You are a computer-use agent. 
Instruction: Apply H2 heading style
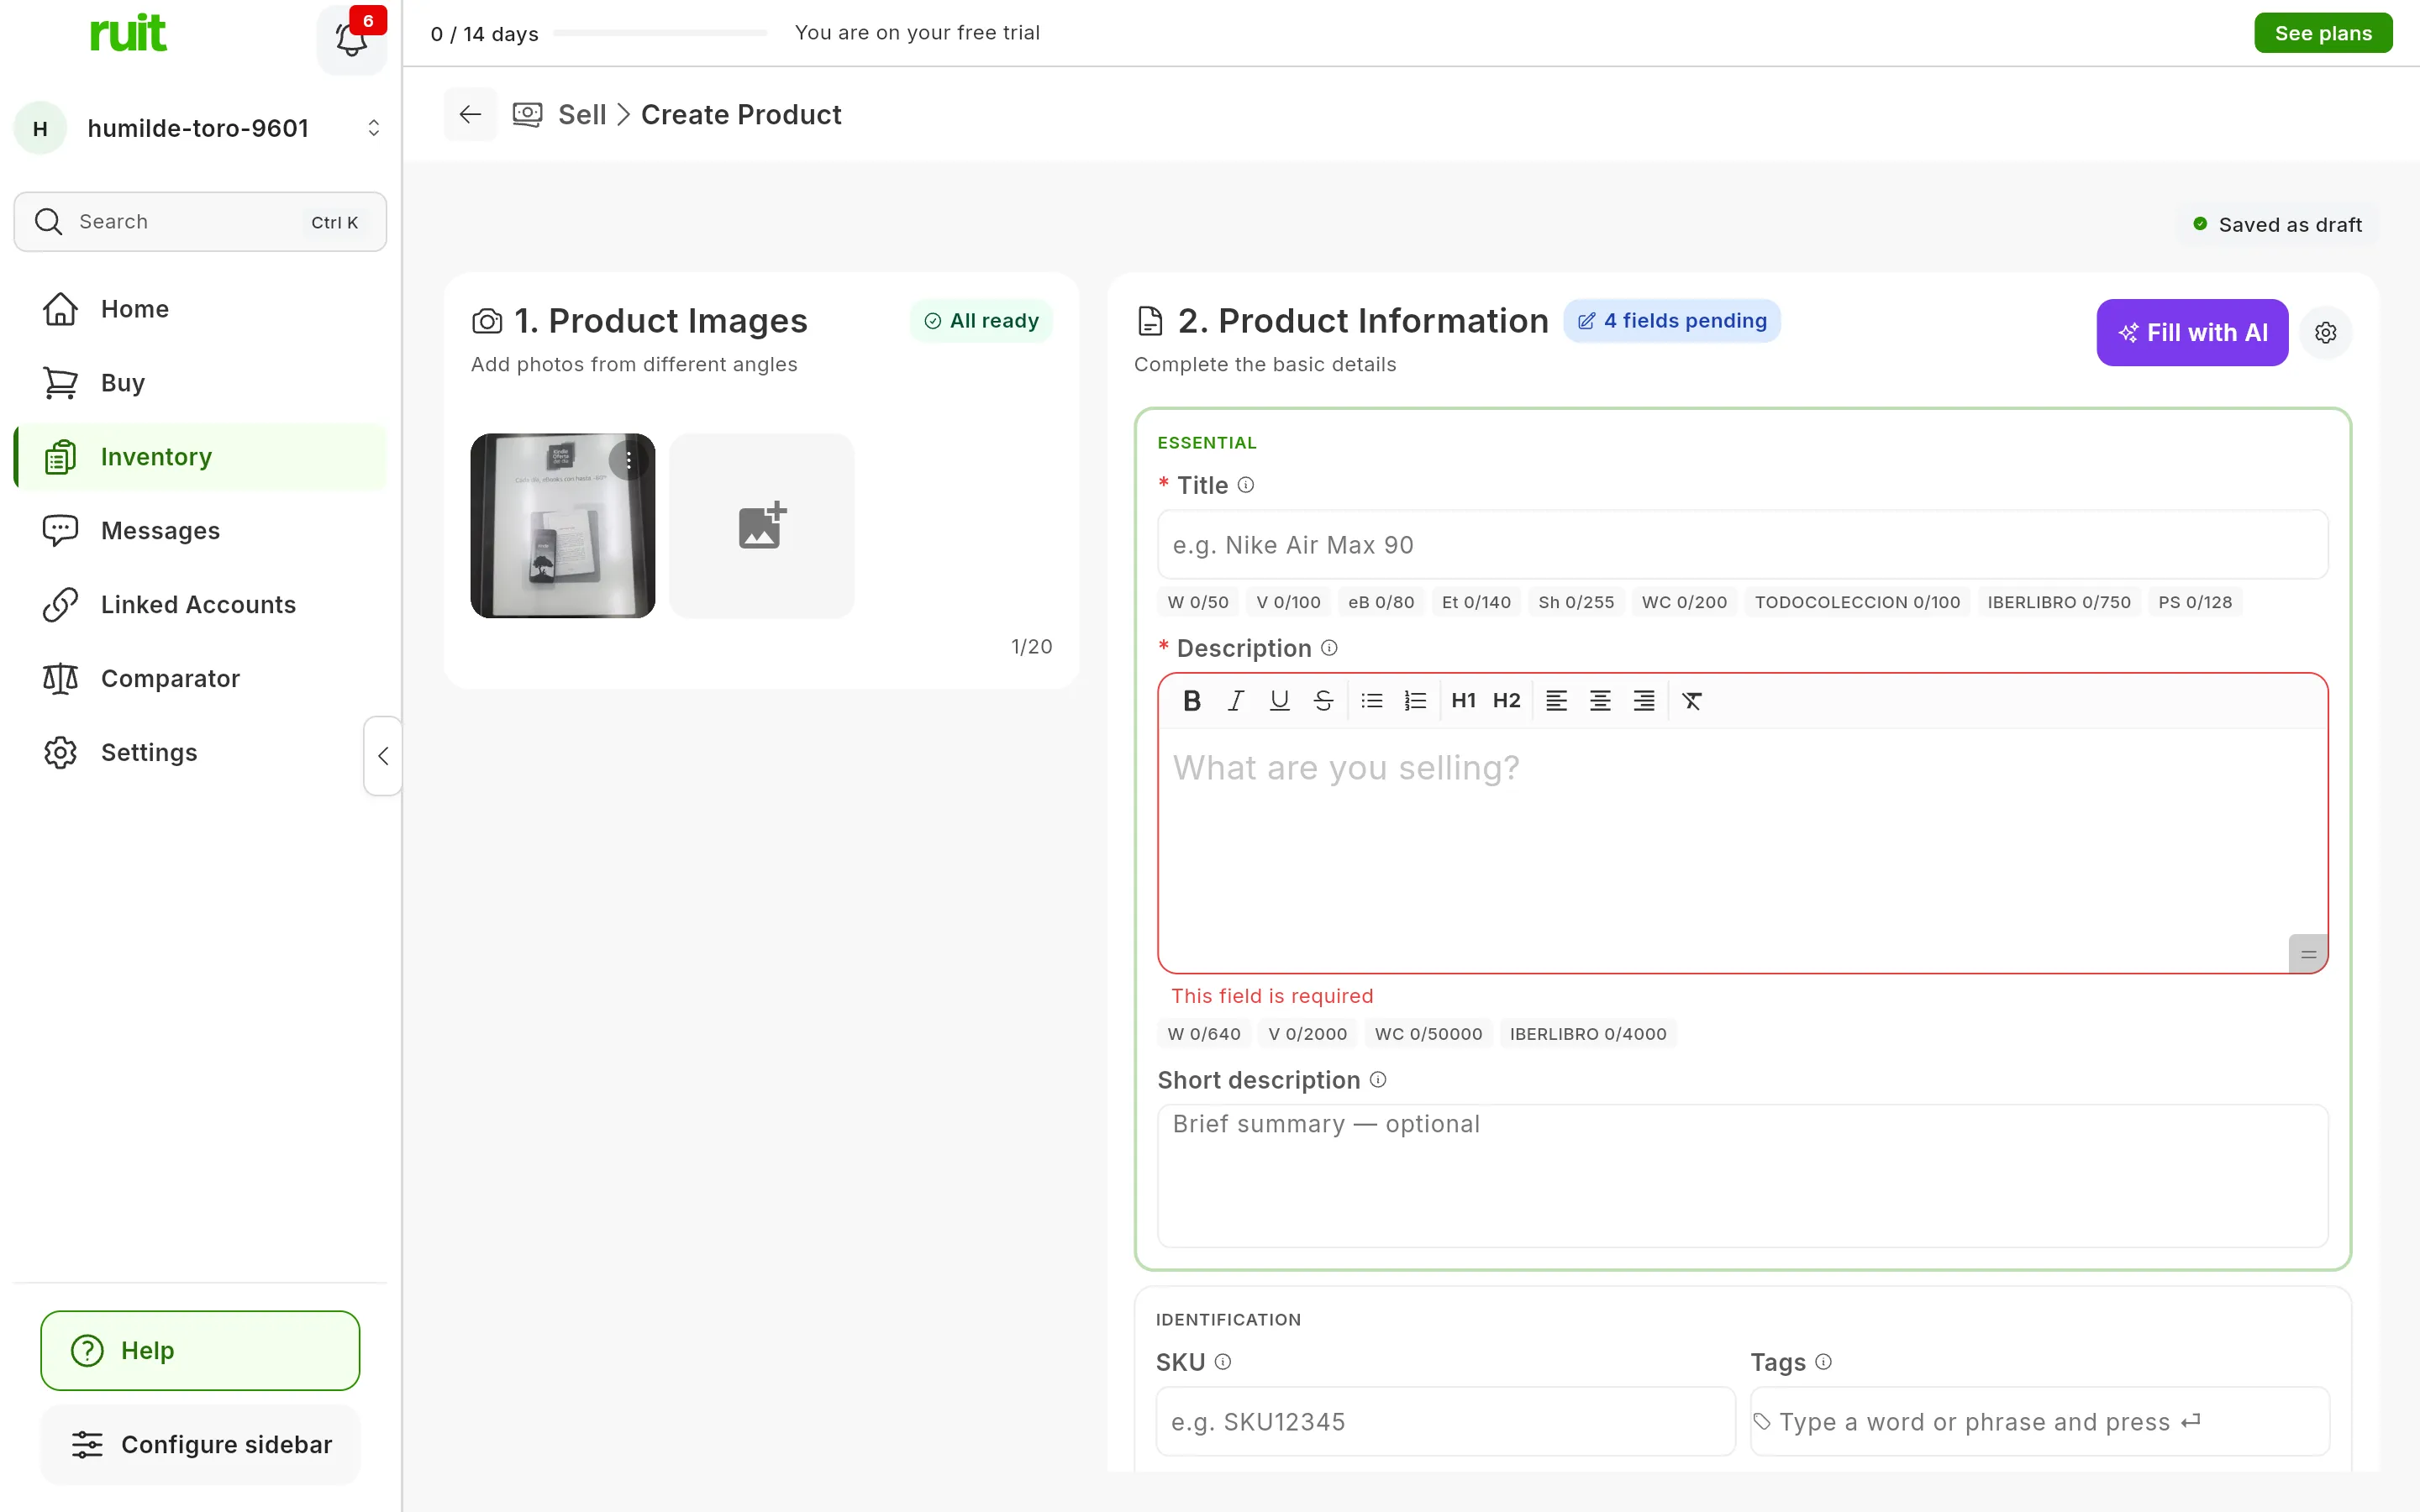click(x=1506, y=701)
